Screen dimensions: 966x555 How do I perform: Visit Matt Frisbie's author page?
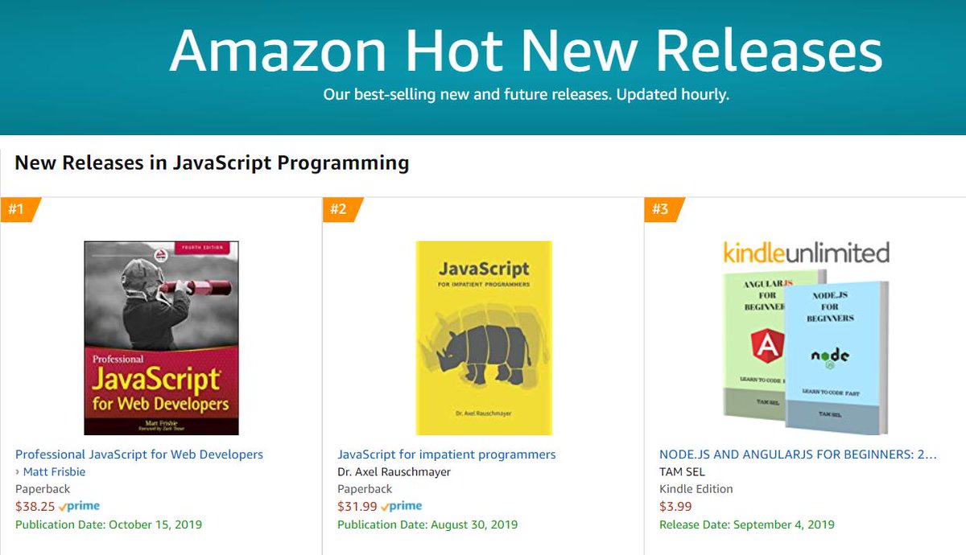coord(54,472)
